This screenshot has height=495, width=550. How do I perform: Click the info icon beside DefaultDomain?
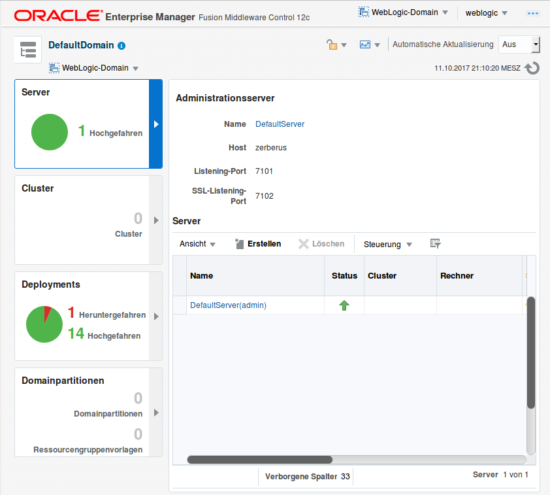tap(122, 45)
